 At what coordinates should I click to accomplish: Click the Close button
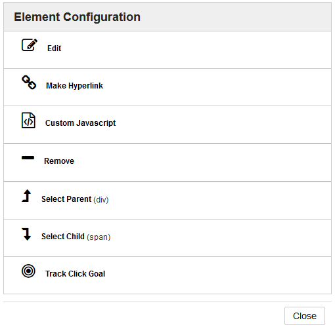[x=305, y=316]
